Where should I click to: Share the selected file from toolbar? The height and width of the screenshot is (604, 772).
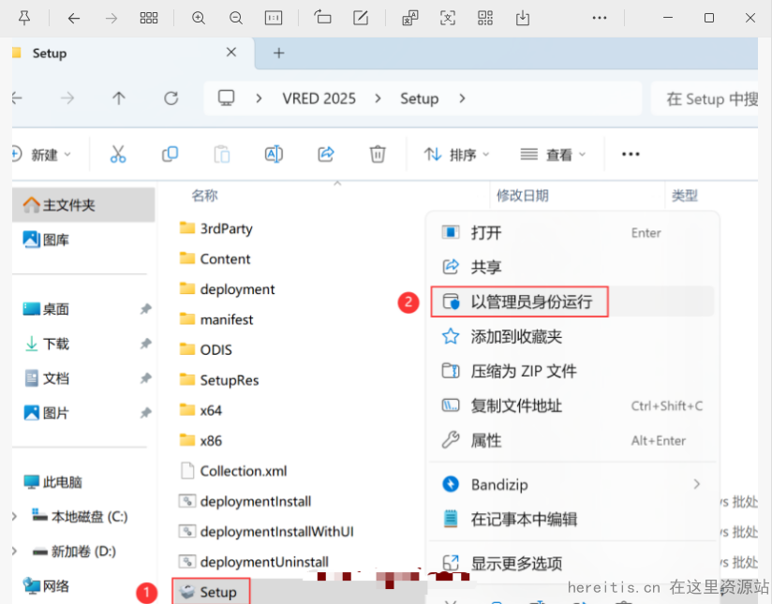point(326,155)
